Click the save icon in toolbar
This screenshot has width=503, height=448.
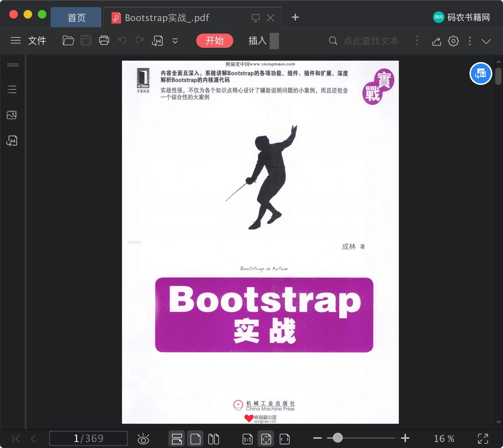pos(86,41)
